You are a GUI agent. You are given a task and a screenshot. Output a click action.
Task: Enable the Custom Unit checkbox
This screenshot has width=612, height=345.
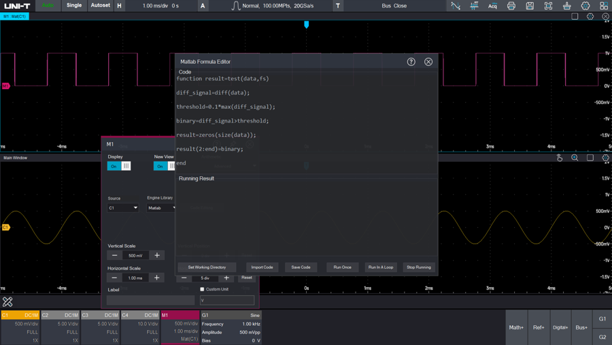click(202, 289)
